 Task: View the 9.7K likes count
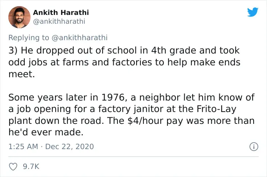(x=31, y=167)
